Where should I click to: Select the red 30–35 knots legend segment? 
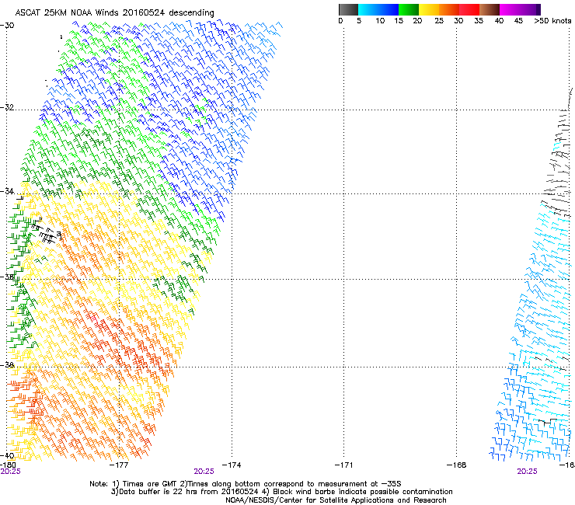click(x=469, y=9)
